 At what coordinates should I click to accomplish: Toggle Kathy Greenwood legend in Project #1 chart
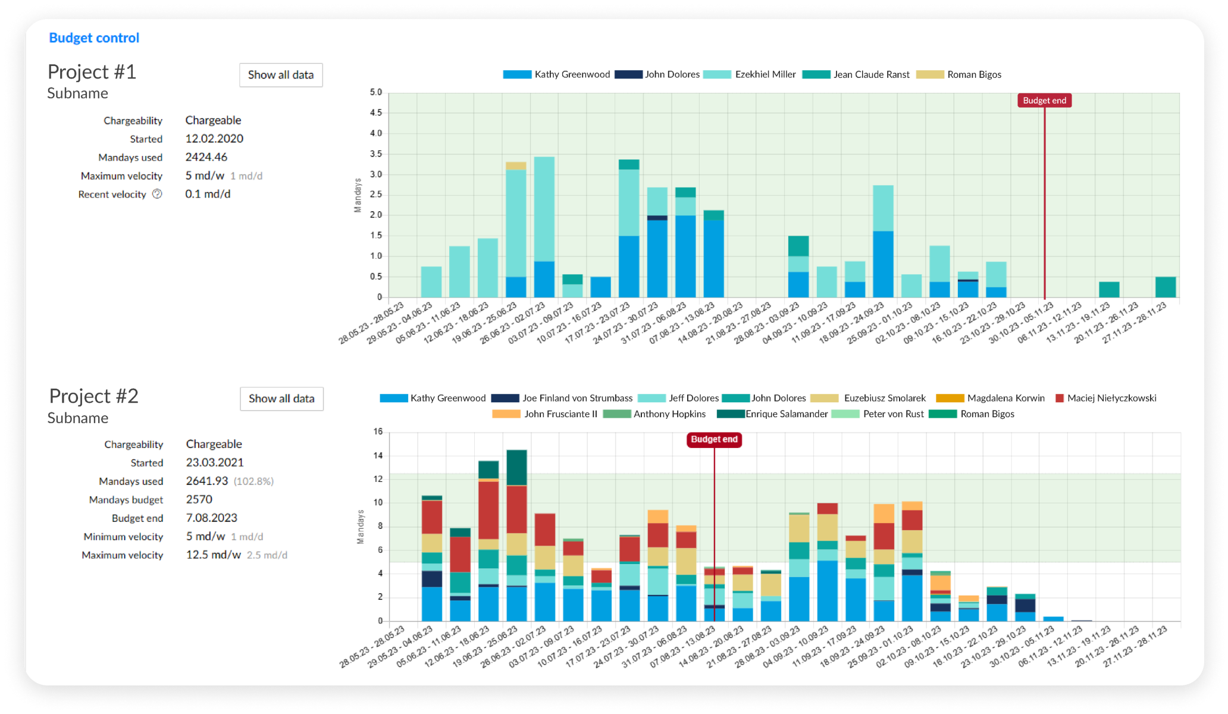(571, 74)
